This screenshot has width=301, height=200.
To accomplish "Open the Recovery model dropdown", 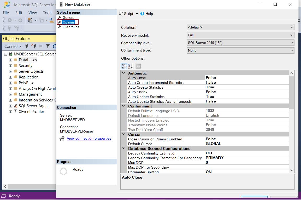I will (x=292, y=35).
